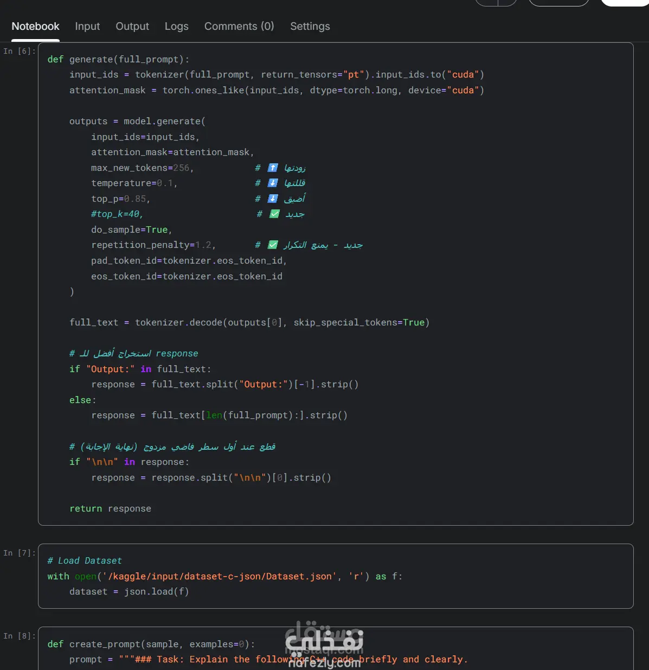Click the down-arrow emoji beside temperature line
Image resolution: width=649 pixels, height=670 pixels.
[273, 183]
